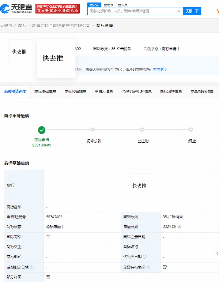Click the small 快去推 trademark thumbnail at top
Viewport: 219px width, 282px height.
coord(21,52)
